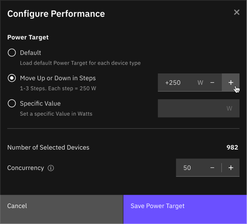The height and width of the screenshot is (224, 247).
Task: Click the Default option label text
Action: pyautogui.click(x=31, y=53)
